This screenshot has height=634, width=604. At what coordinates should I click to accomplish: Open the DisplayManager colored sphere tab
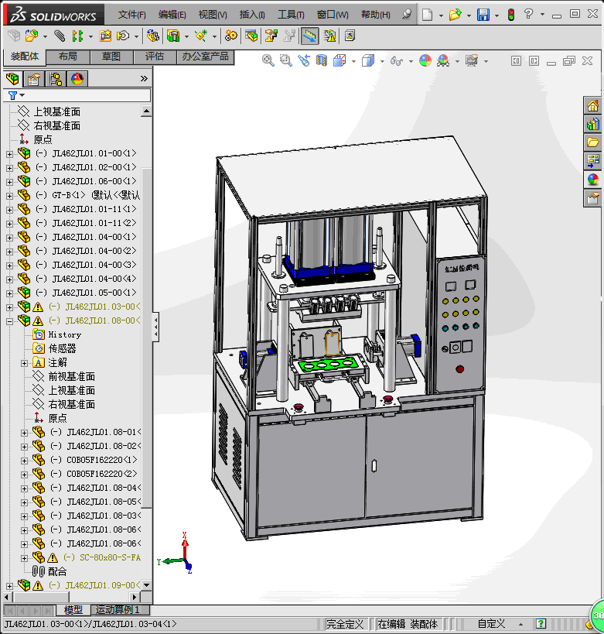coord(77,78)
